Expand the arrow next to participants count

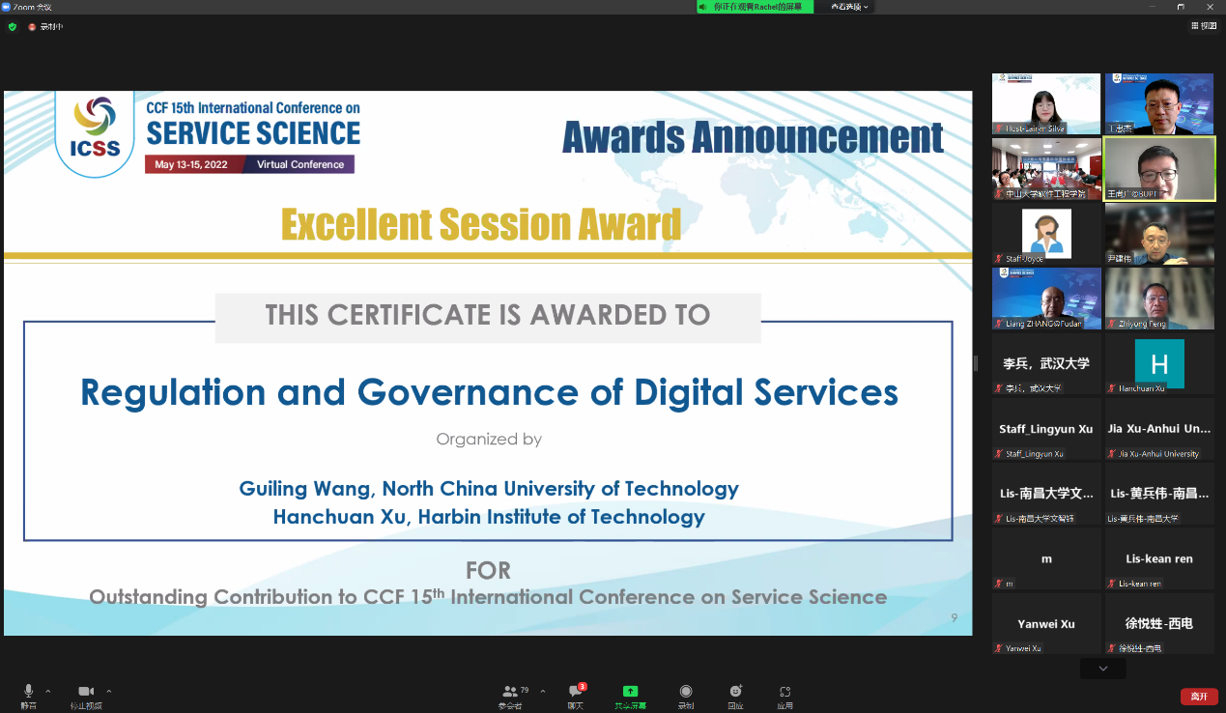coord(542,691)
